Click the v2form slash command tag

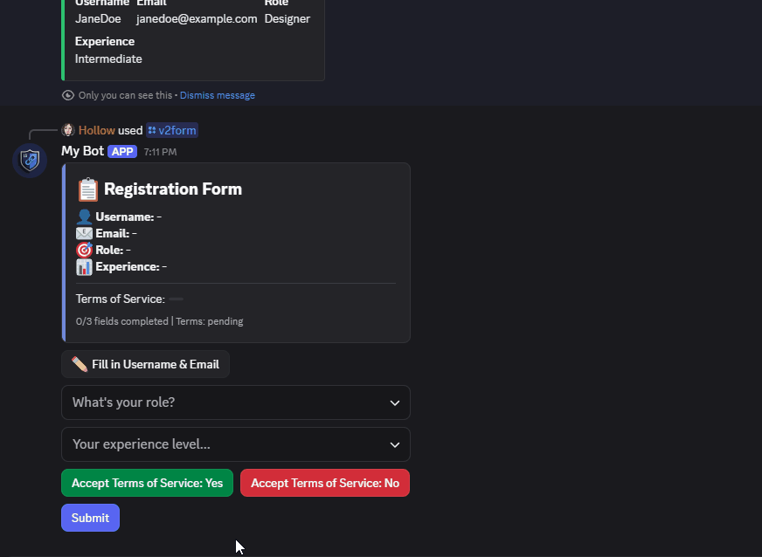click(172, 130)
